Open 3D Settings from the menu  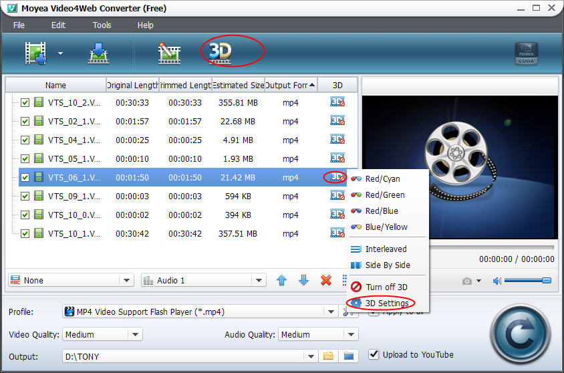[388, 303]
